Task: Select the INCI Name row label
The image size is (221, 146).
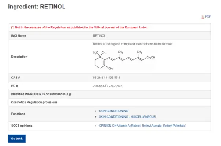Action: pyautogui.click(x=19, y=36)
